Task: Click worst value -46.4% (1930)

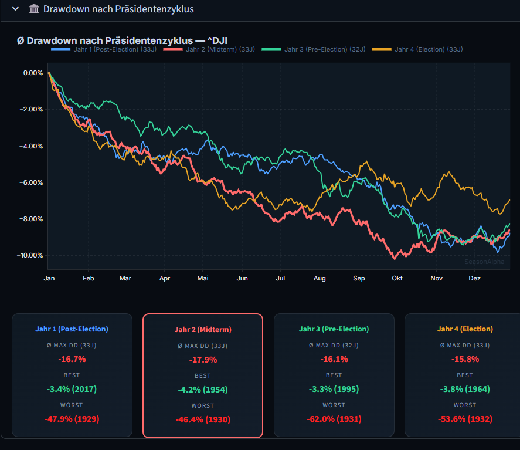Action: pyautogui.click(x=203, y=419)
